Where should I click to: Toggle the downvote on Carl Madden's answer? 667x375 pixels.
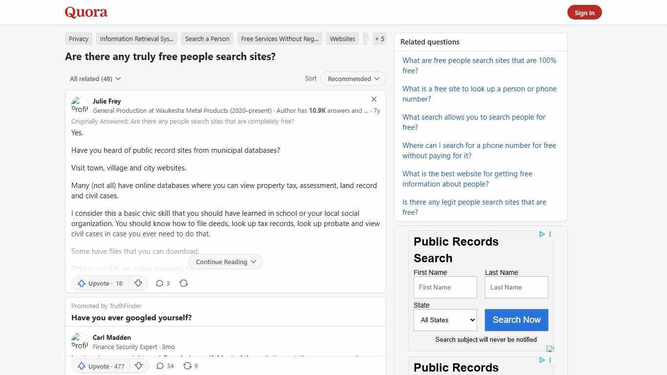pos(139,366)
